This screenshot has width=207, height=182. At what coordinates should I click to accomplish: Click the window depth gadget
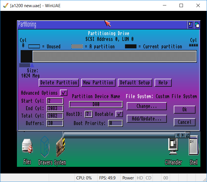coord(197,25)
